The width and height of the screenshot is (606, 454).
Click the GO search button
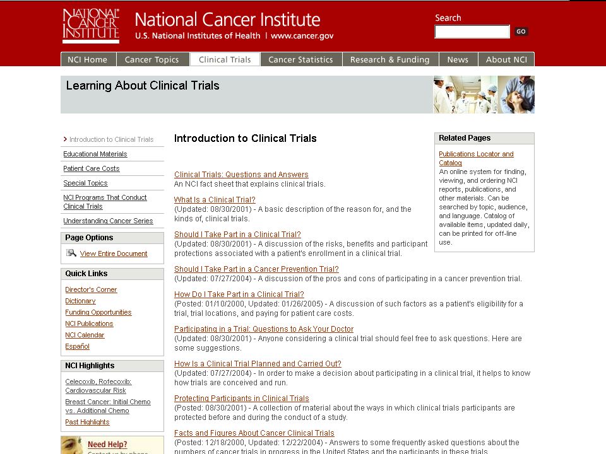tap(521, 32)
